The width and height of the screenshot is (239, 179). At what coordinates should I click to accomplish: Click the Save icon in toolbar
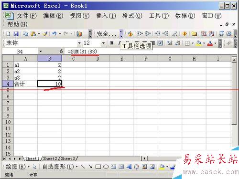[x=16, y=34]
